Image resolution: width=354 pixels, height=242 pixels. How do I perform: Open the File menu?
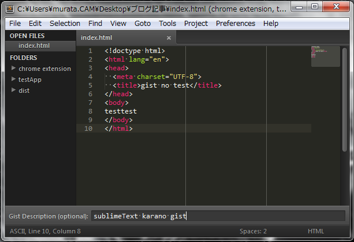pyautogui.click(x=15, y=24)
